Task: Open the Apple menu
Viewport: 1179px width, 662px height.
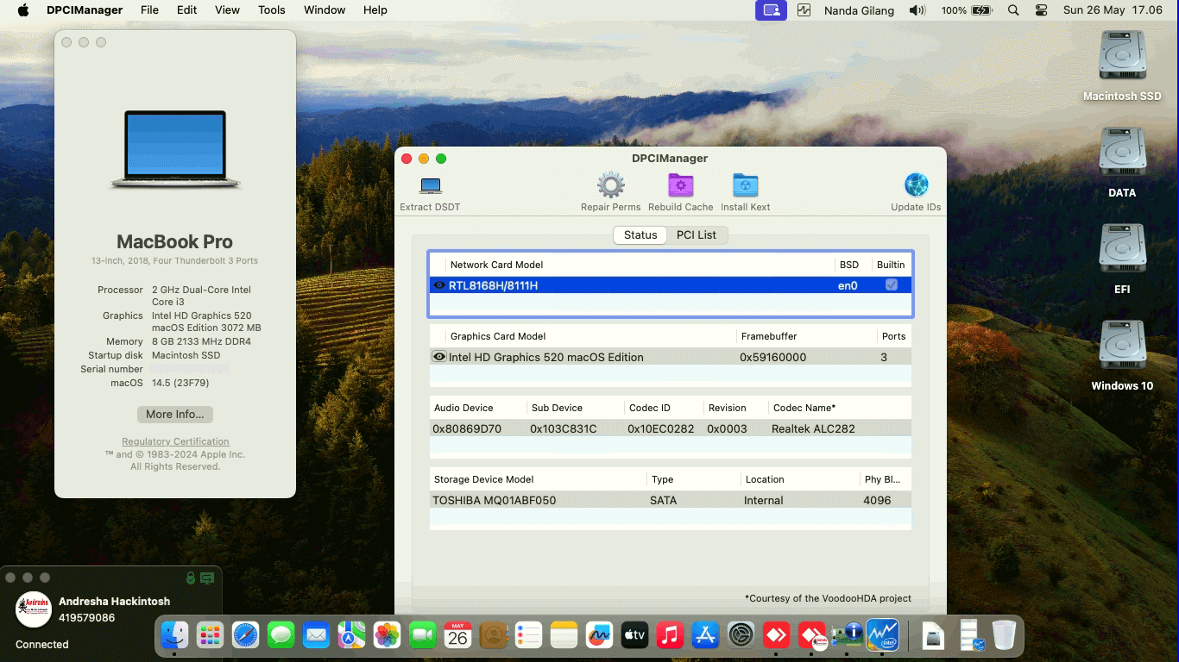Action: coord(23,10)
